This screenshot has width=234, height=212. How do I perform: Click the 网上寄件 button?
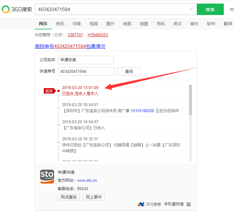tap(94, 197)
